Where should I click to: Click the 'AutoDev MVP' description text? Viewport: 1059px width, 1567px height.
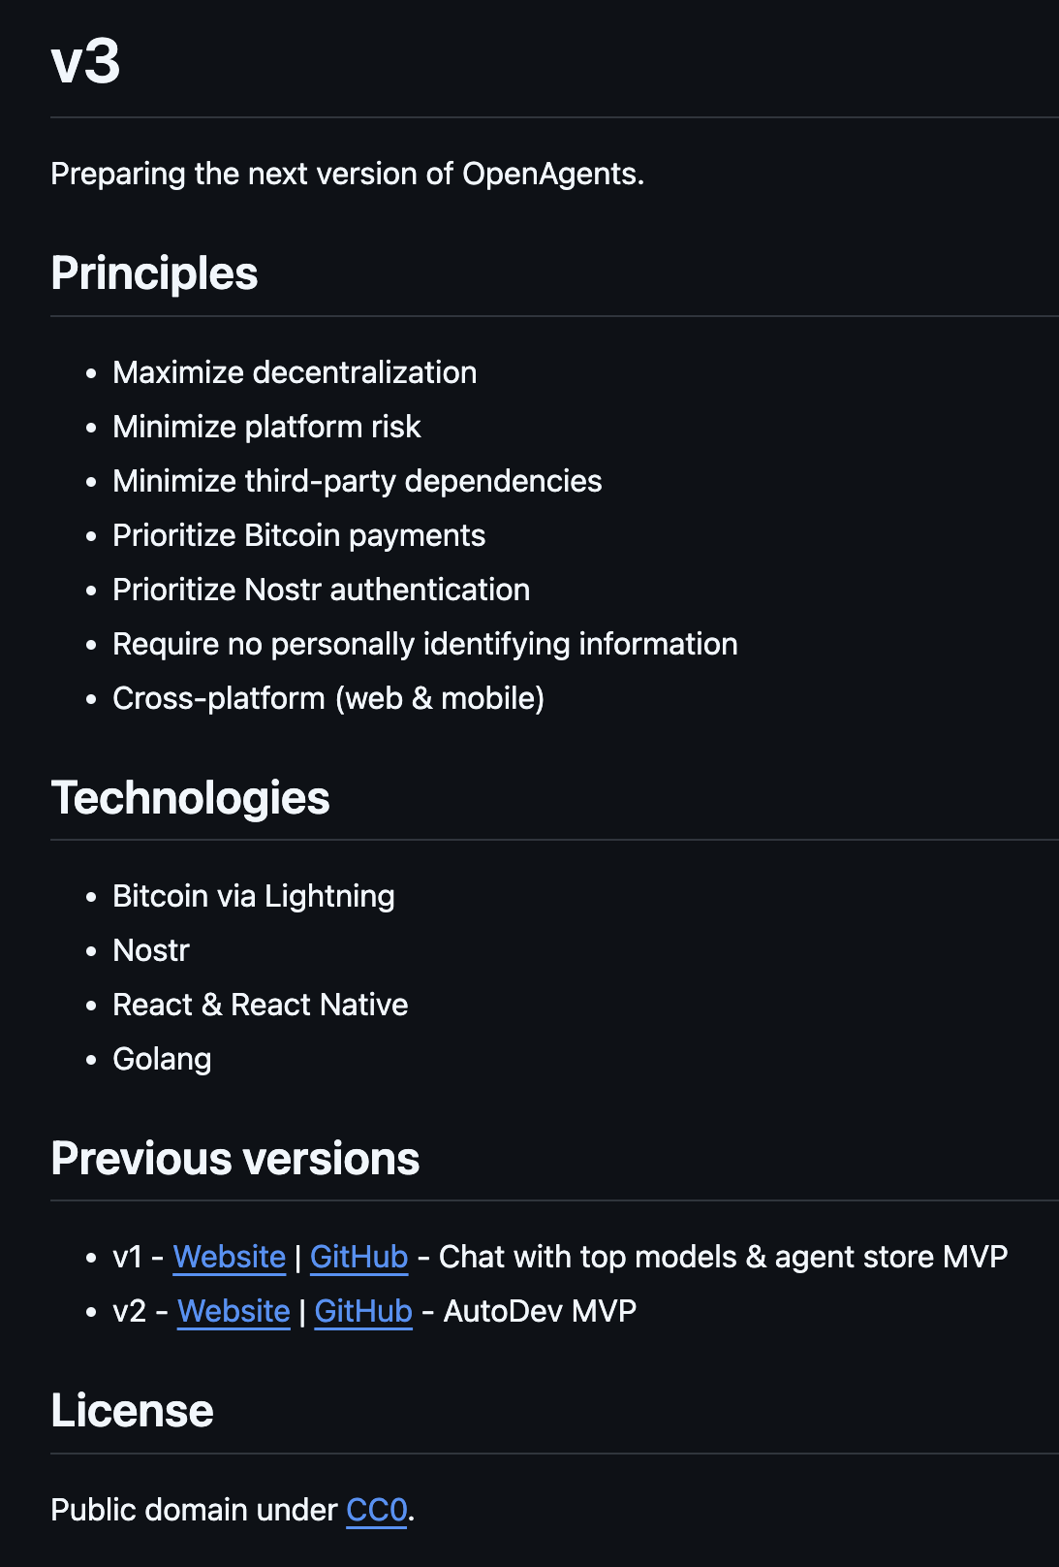(540, 1311)
